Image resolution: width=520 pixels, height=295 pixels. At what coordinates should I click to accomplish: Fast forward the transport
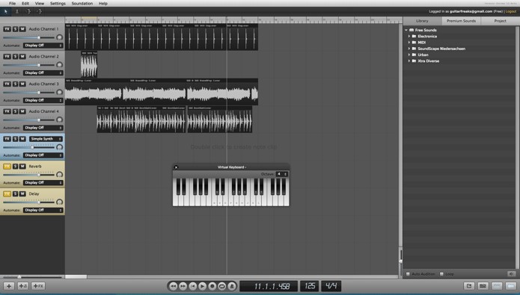[x=183, y=286]
